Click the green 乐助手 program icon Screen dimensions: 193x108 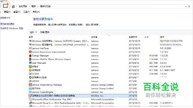(x=30, y=66)
